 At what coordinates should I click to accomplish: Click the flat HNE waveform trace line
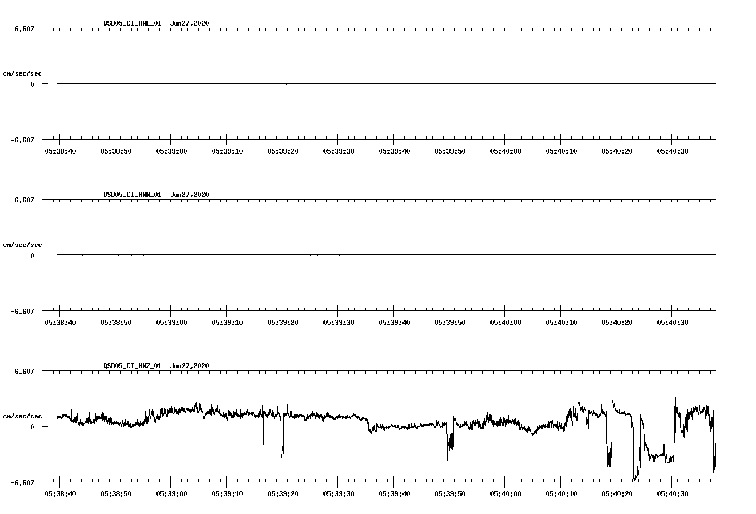(386, 83)
